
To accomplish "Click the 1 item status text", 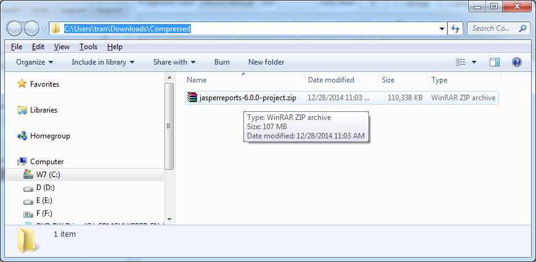I will (x=65, y=234).
